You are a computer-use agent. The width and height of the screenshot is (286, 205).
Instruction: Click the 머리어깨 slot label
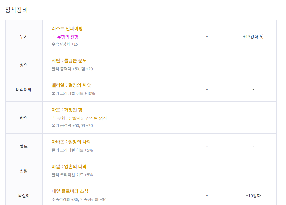[24, 89]
